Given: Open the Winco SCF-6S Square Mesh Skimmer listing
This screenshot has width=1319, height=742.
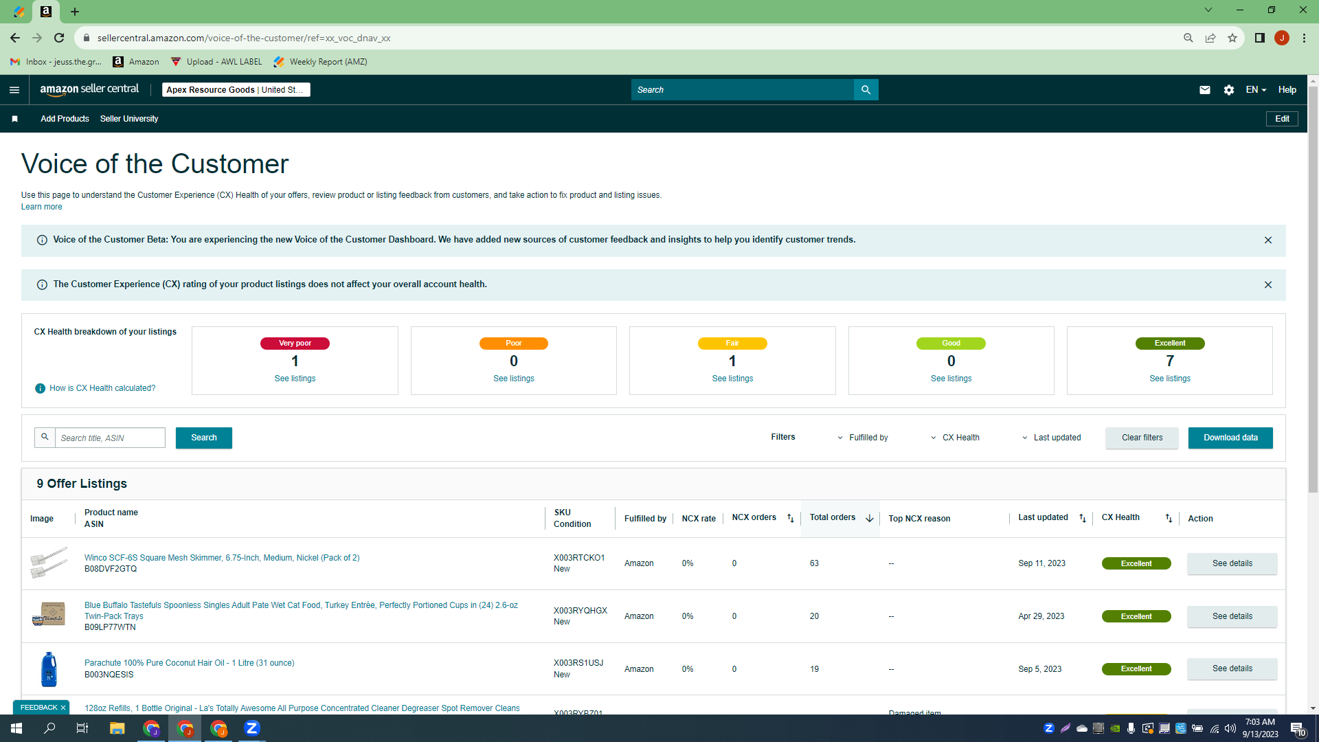Looking at the screenshot, I should [222, 558].
